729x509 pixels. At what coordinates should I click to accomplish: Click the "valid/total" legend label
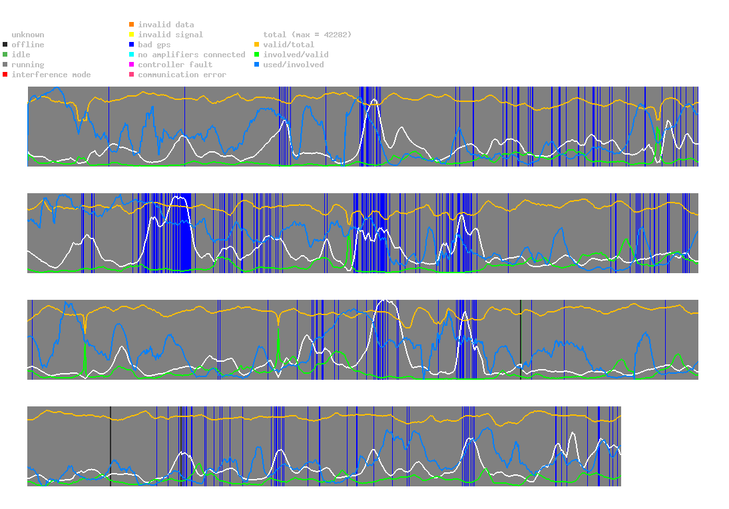(x=289, y=45)
